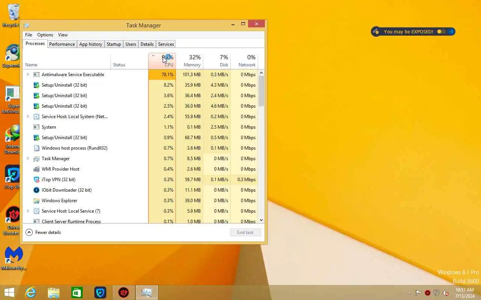The image size is (481, 300).
Task: Click the process list scroll down arrow
Action: 262,220
